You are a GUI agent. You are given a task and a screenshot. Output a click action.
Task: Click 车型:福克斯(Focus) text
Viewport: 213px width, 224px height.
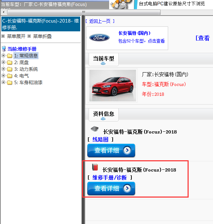tap(164, 84)
